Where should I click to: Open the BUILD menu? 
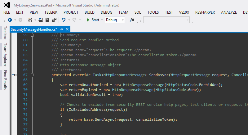[90, 12]
